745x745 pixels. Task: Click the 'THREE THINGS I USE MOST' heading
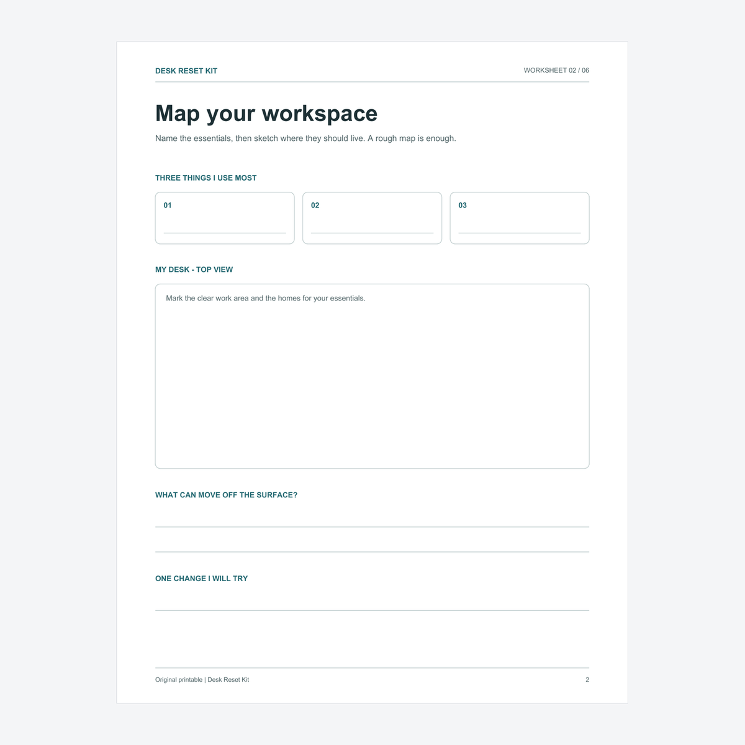coord(205,178)
